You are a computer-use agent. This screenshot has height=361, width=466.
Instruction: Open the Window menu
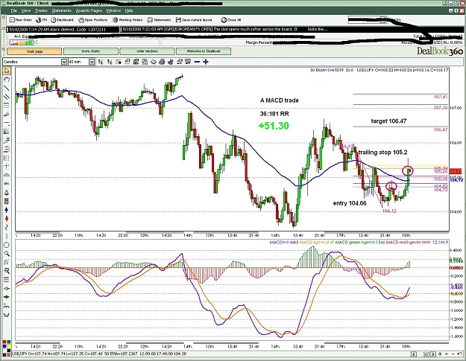coord(113,10)
